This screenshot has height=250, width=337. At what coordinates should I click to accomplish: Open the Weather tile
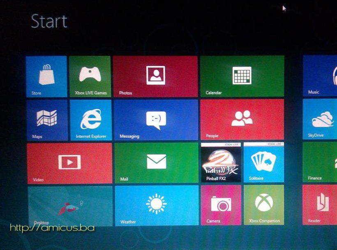(x=157, y=206)
